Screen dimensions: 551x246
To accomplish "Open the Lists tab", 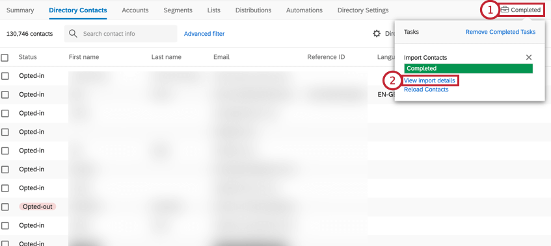I will (213, 10).
